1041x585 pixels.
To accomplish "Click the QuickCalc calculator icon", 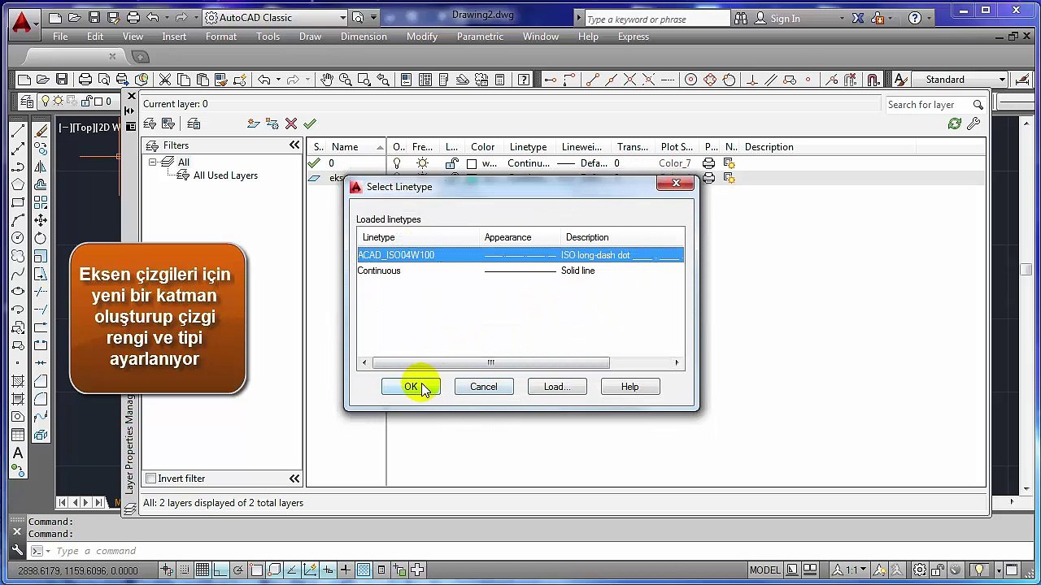I will (499, 80).
